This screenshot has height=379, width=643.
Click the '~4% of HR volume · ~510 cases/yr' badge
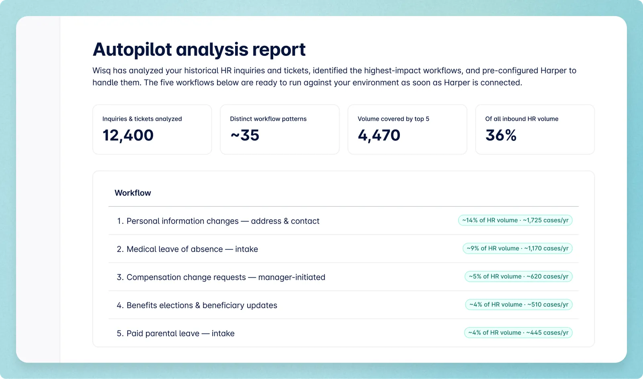(x=519, y=305)
